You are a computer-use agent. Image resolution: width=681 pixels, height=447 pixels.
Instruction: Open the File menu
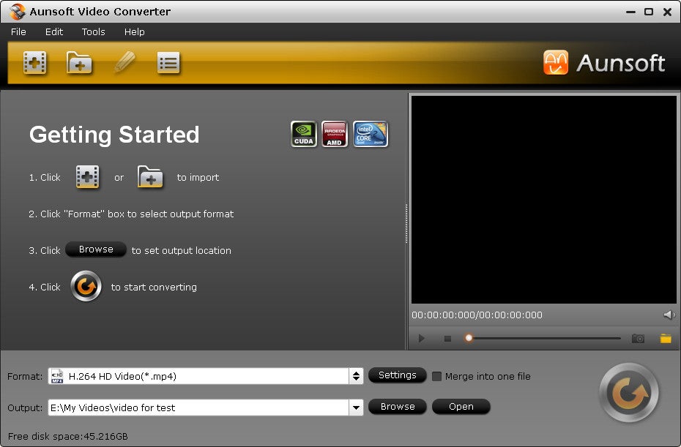18,31
